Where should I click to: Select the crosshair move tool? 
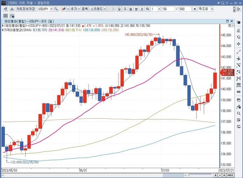coord(239,44)
